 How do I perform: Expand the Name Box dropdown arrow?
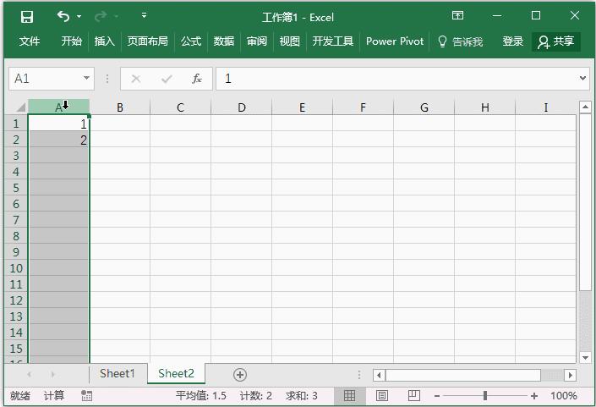86,78
